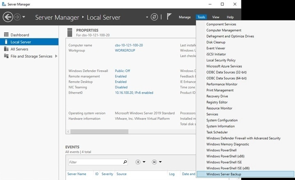
Task: Open the Tools menu
Action: pos(201,17)
